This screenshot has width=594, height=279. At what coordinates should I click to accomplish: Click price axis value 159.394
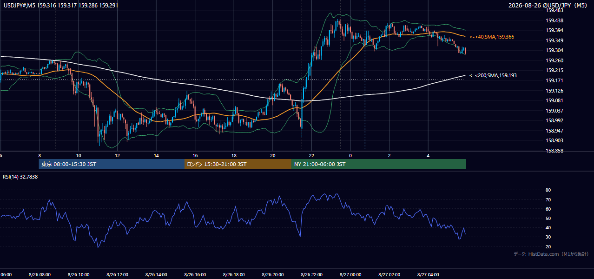554,31
